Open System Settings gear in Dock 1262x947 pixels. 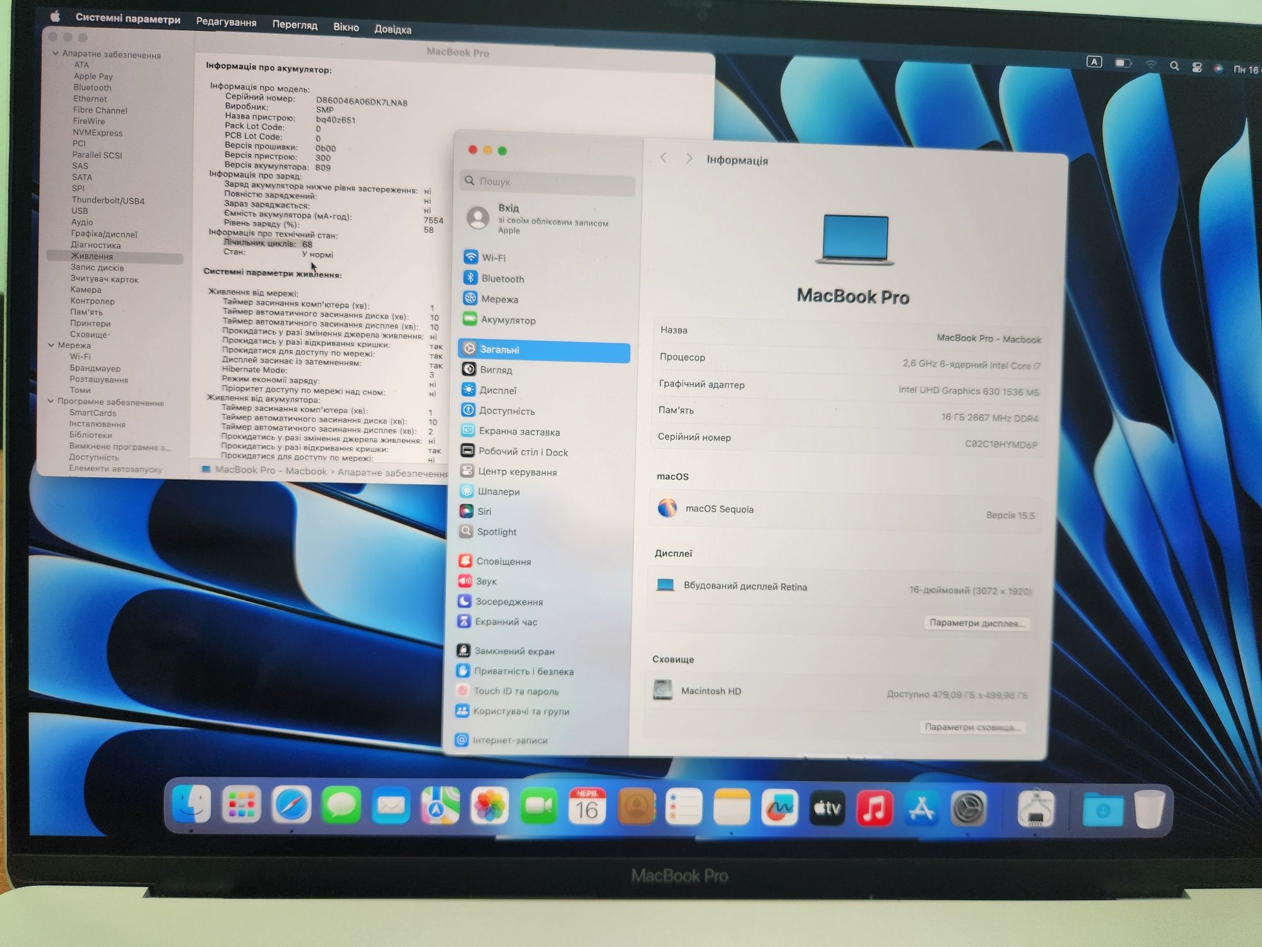(x=969, y=809)
